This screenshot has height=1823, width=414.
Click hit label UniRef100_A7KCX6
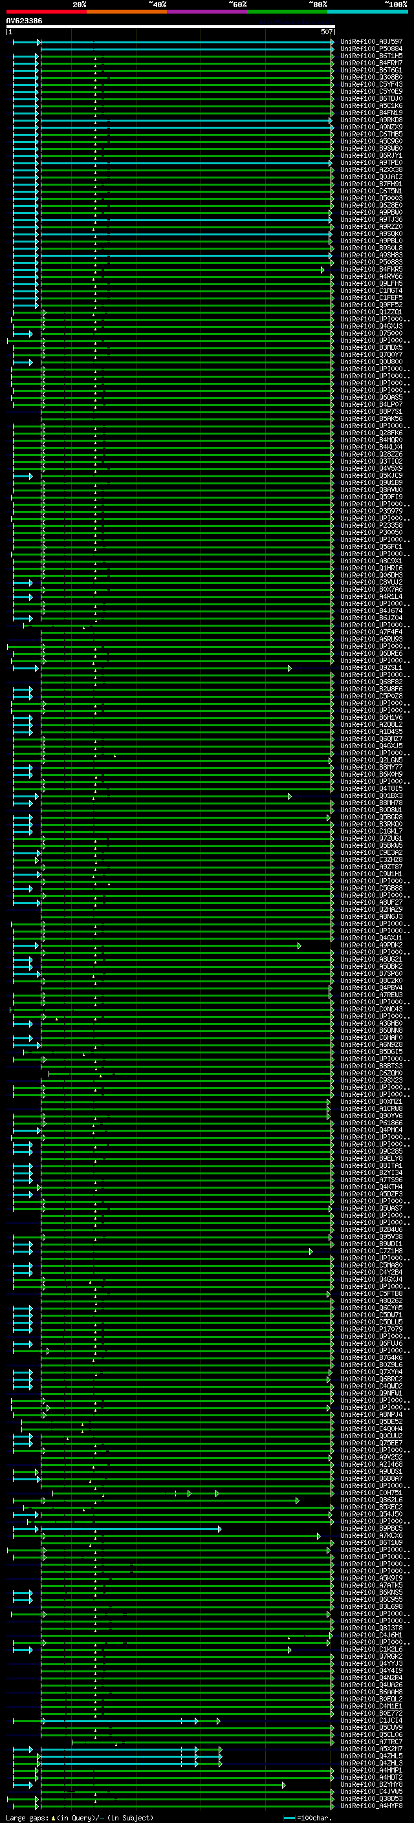pyautogui.click(x=371, y=1536)
